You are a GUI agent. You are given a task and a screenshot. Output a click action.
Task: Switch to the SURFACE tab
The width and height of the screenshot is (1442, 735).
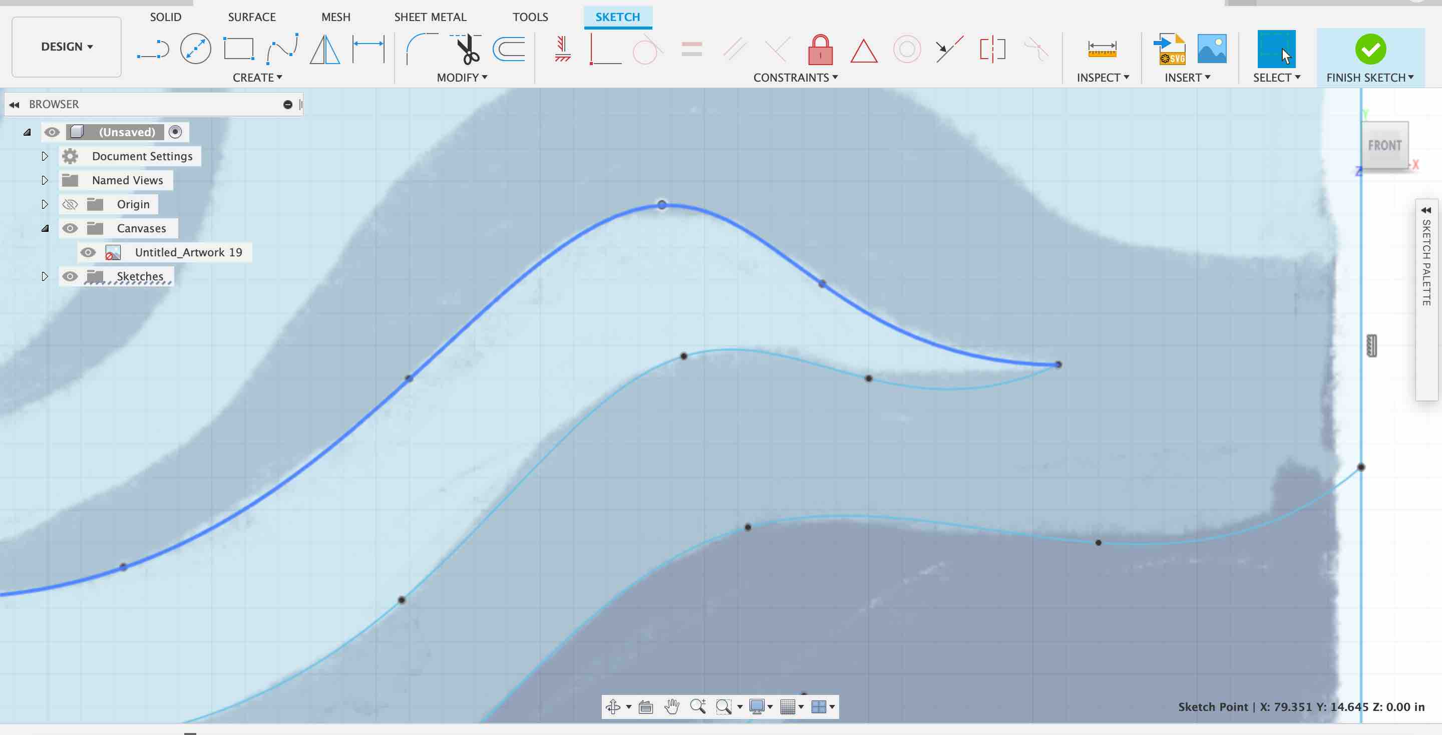tap(252, 17)
